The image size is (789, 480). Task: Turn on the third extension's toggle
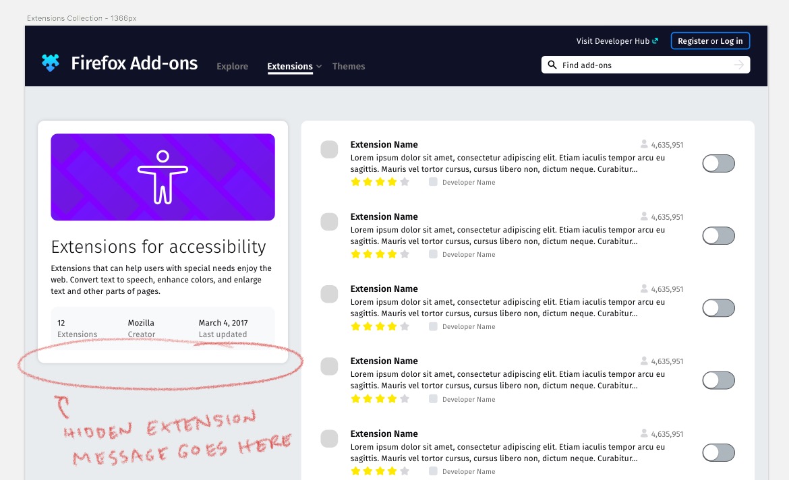coord(719,308)
